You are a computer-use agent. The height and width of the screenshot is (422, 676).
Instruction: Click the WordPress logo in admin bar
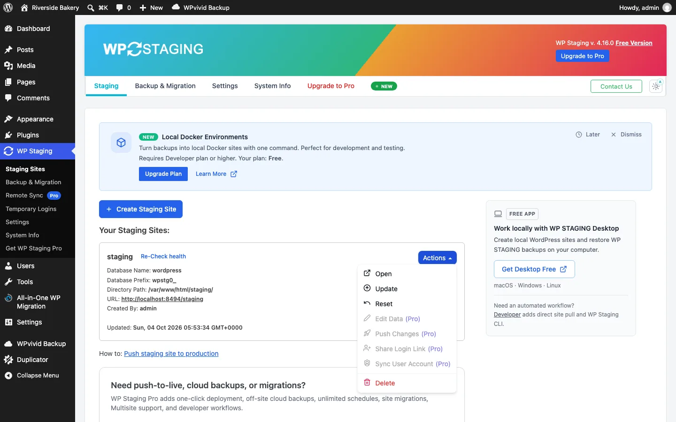click(8, 8)
